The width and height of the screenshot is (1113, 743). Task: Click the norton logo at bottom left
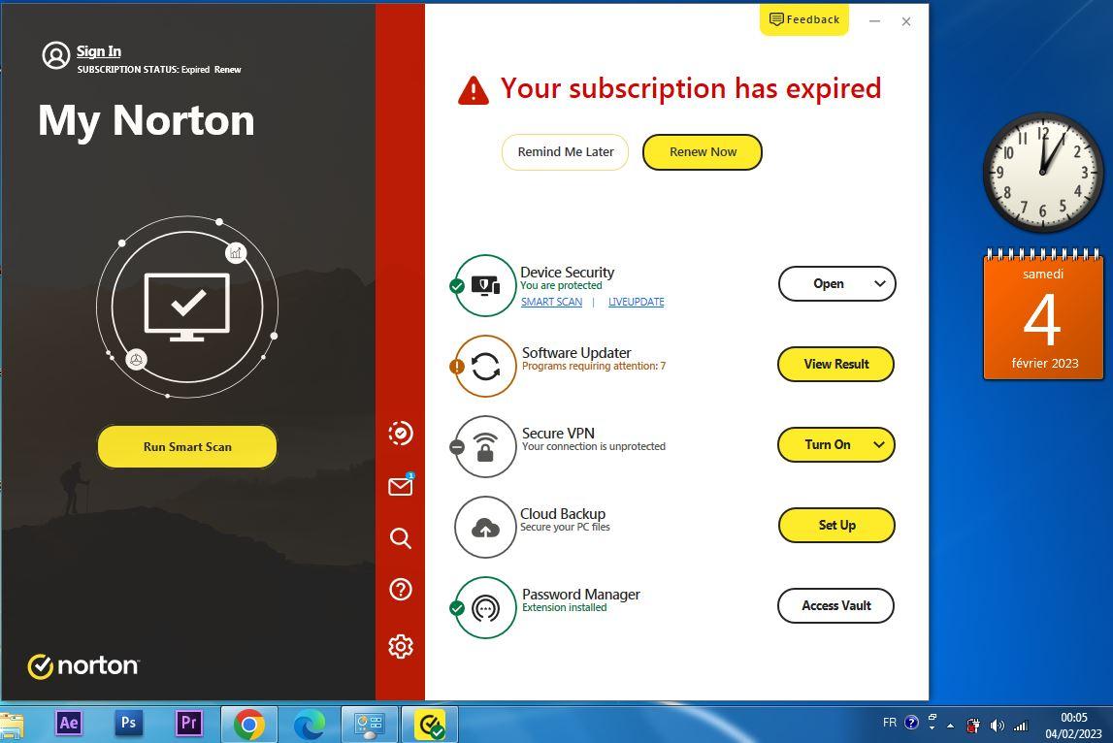pyautogui.click(x=83, y=665)
